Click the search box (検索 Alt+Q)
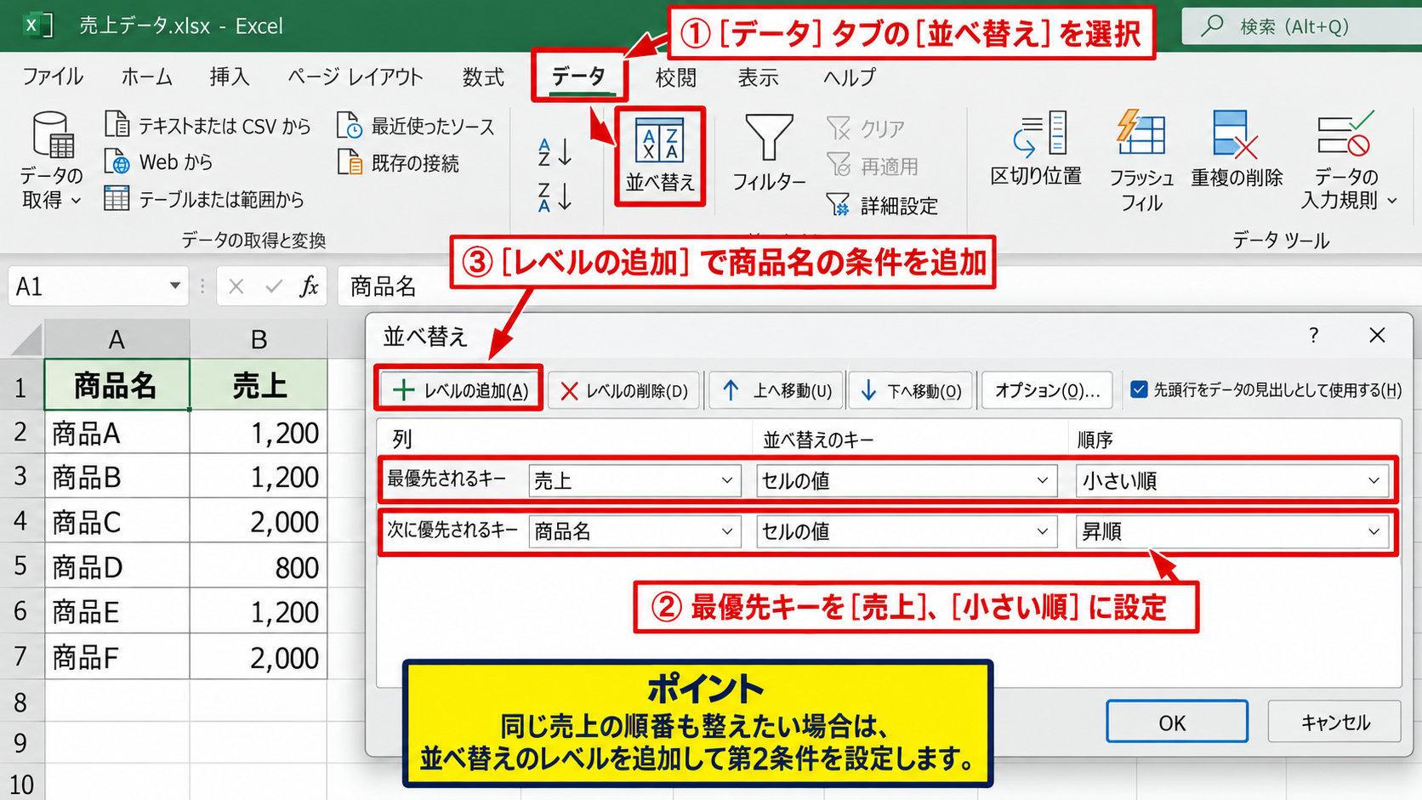Viewport: 1422px width, 800px height. (x=1301, y=26)
